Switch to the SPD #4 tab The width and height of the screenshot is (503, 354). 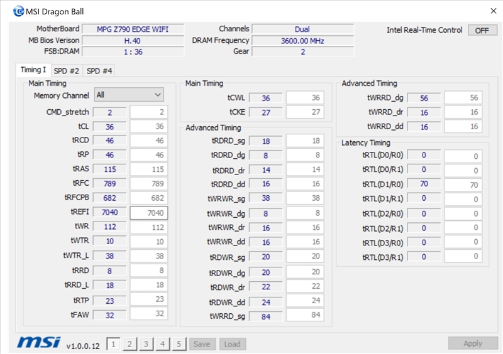click(x=99, y=71)
